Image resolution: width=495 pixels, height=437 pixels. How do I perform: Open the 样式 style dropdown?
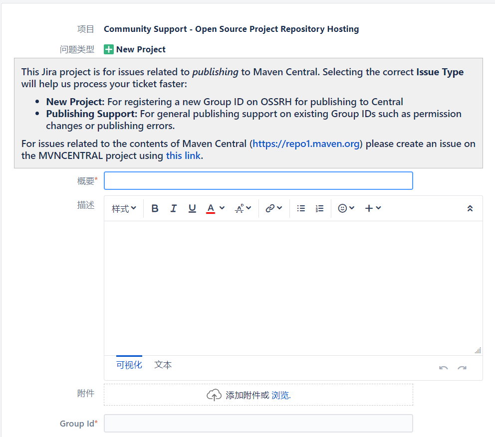[124, 208]
